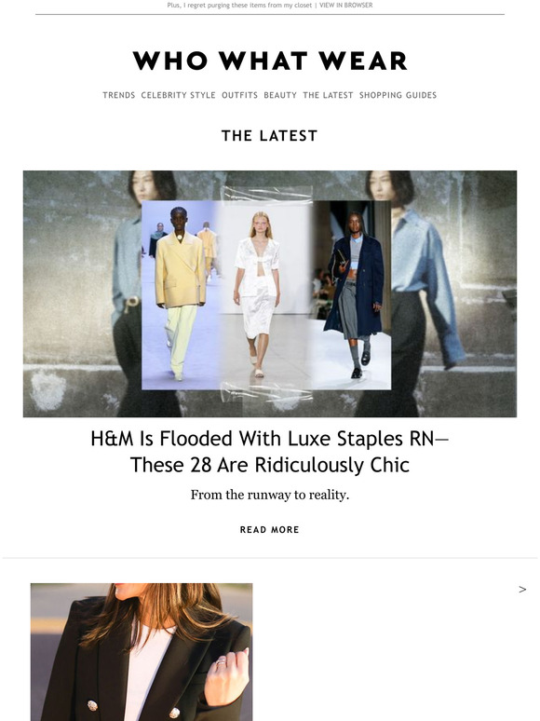Click The Latest section heading
Screen dimensions: 540x721
tap(270, 136)
